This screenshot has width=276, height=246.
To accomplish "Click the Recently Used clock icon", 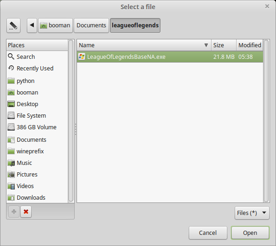I will pos(11,68).
